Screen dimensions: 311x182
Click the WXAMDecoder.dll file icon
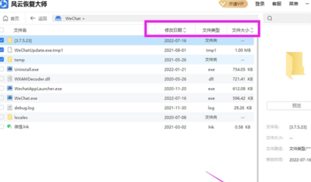(10, 79)
